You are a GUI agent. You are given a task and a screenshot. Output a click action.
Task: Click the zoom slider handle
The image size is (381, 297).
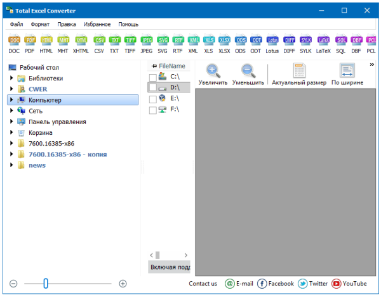pyautogui.click(x=46, y=284)
